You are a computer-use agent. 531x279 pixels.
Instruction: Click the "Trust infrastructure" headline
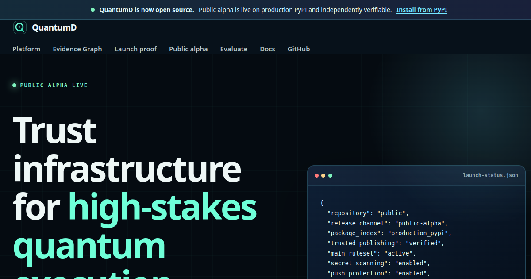coord(127,149)
